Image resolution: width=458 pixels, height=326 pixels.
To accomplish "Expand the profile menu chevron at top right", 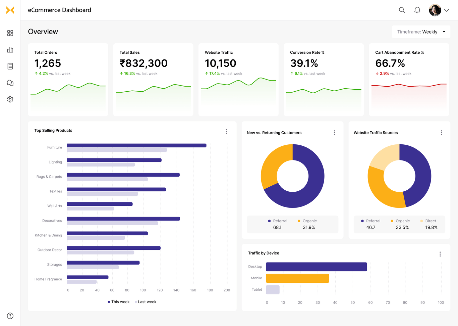I will [x=447, y=10].
